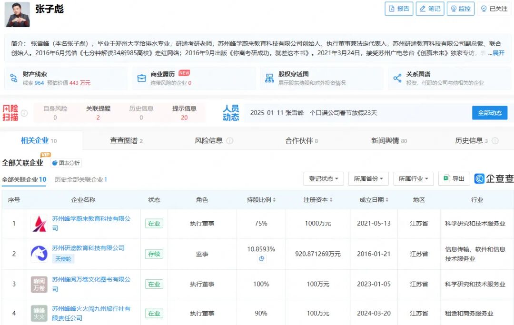514x325 pixels.
Task: Open 股权穿透图 equity chart card
Action: click(321, 78)
